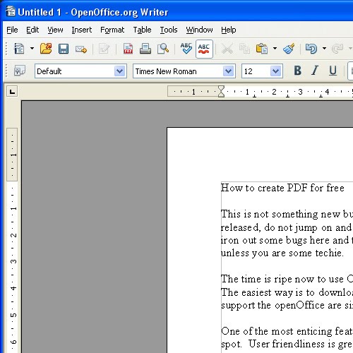353x353 pixels.
Task: Open the Default paragraph style dropdown
Action: pos(119,71)
